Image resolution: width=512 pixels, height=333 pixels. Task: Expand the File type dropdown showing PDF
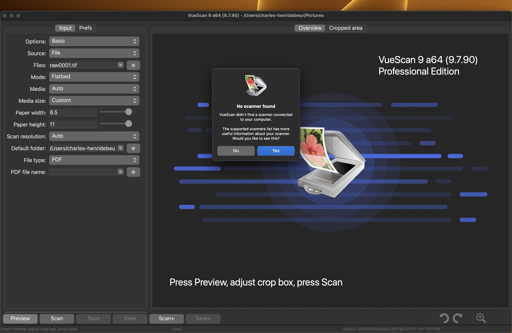pos(94,160)
